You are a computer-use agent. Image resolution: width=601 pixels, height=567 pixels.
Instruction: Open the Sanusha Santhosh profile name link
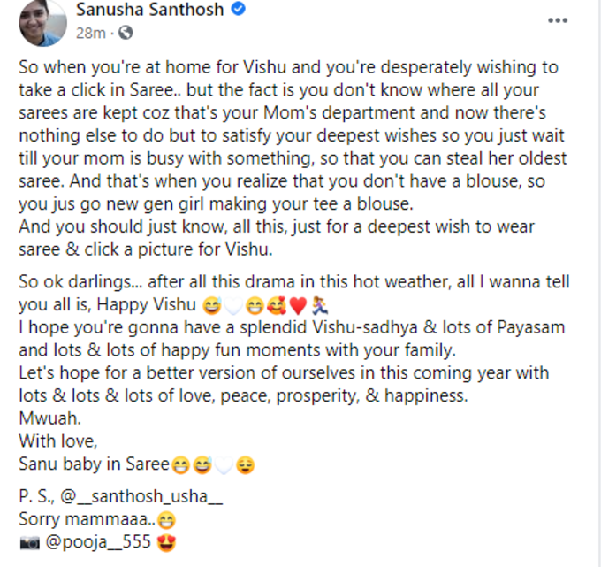coord(150,9)
